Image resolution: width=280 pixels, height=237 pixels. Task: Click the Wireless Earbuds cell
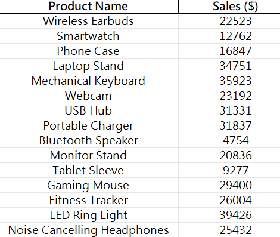pyautogui.click(x=89, y=21)
